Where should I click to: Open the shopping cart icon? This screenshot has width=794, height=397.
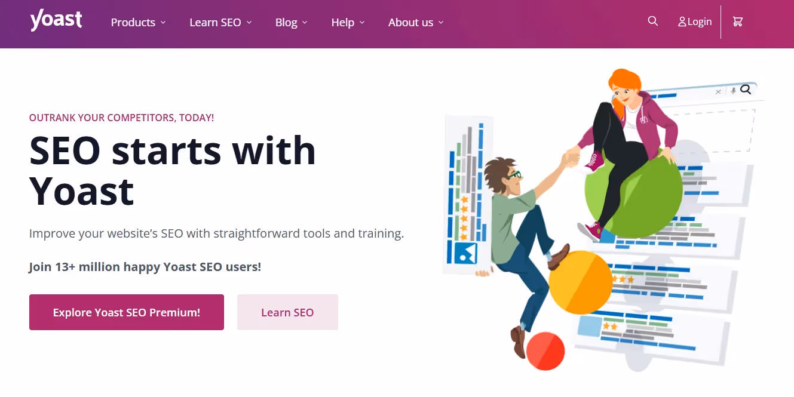point(738,21)
